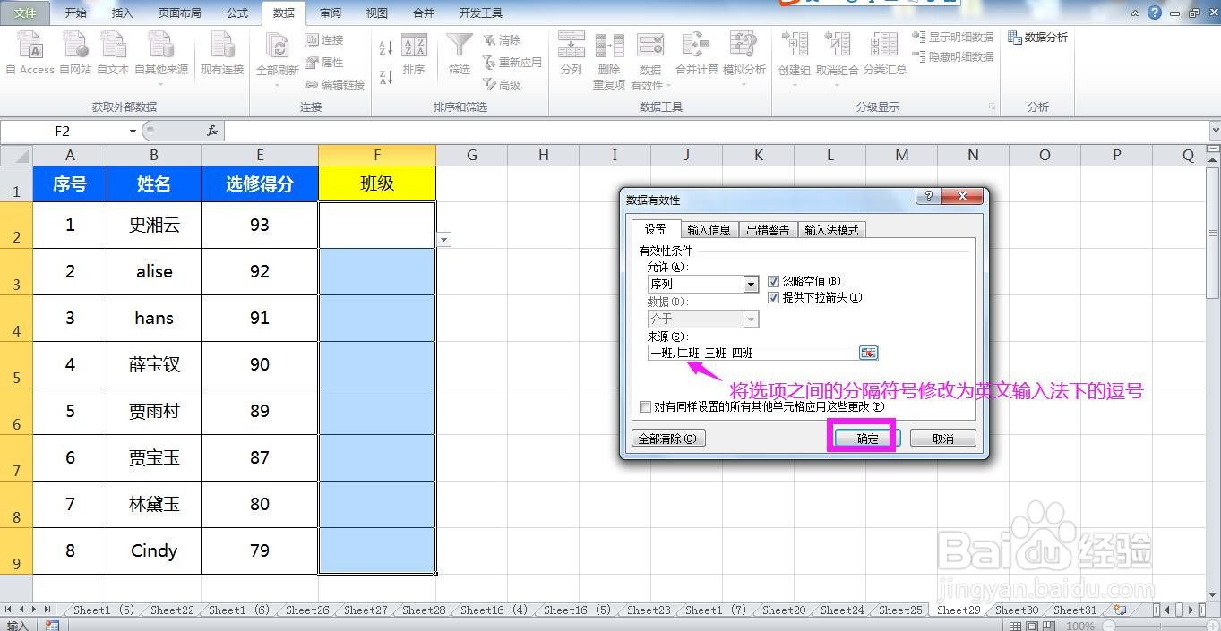Toggle the 筛选 filter funnel icon

[460, 54]
